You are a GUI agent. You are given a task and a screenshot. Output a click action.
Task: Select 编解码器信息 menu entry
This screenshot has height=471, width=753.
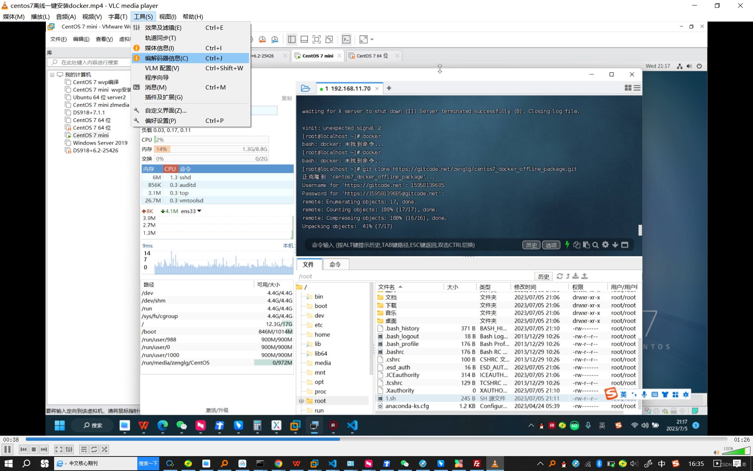166,58
